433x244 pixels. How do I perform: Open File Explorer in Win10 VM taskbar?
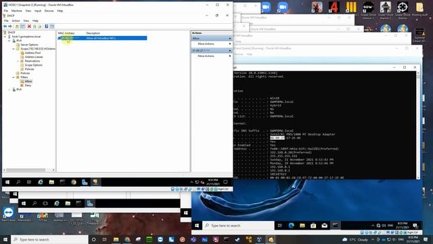click(302, 226)
